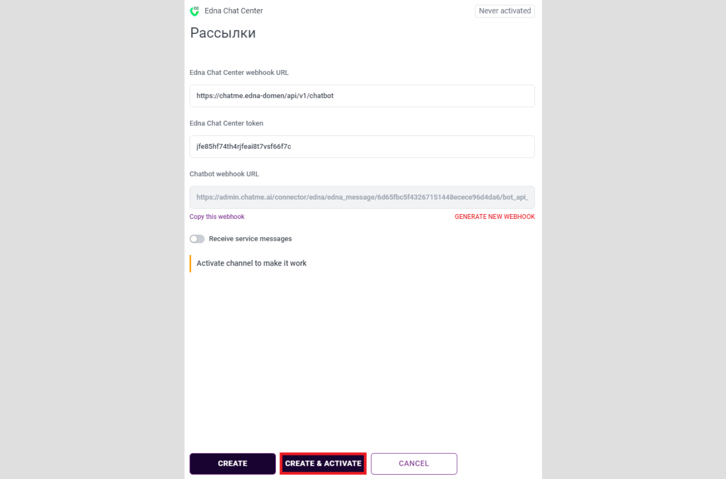Focus the Edna Chat Center token field
The height and width of the screenshot is (479, 726).
coord(362,146)
